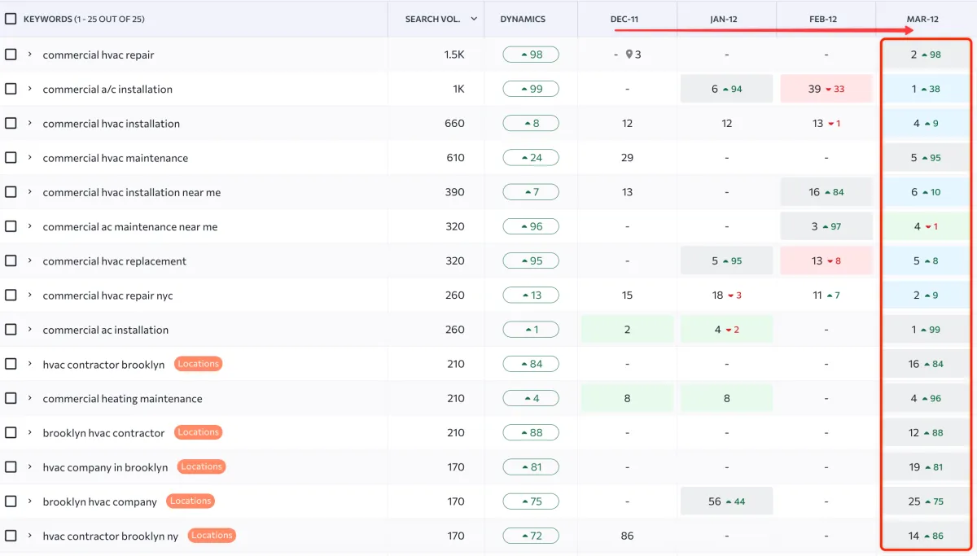977x556 pixels.
Task: Click the MAR-12 column header
Action: 923,19
